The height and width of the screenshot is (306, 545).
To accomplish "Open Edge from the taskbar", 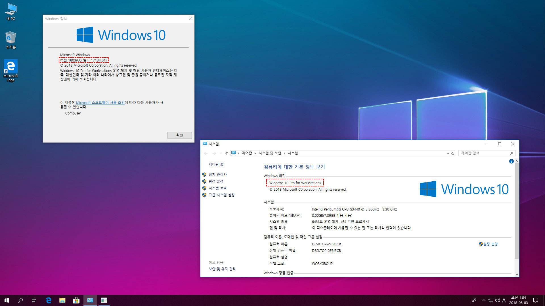I will click(49, 300).
